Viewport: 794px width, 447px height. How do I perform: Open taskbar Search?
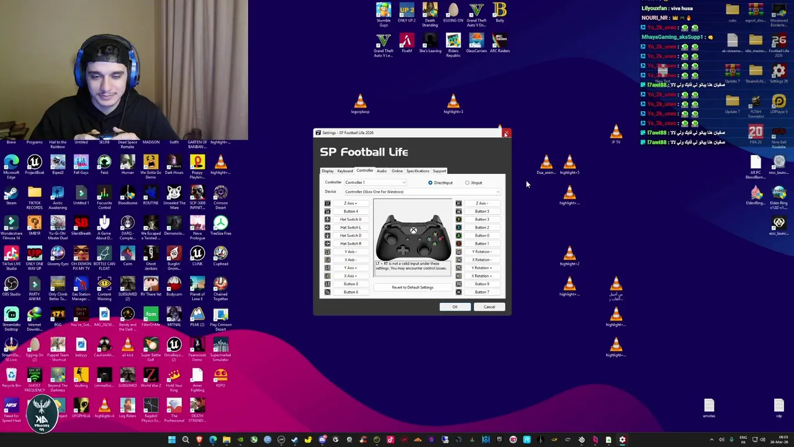185,440
